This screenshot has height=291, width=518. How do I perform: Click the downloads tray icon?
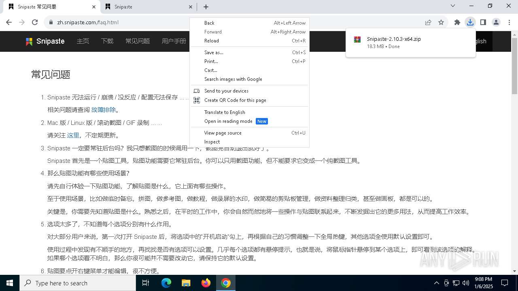(x=470, y=22)
